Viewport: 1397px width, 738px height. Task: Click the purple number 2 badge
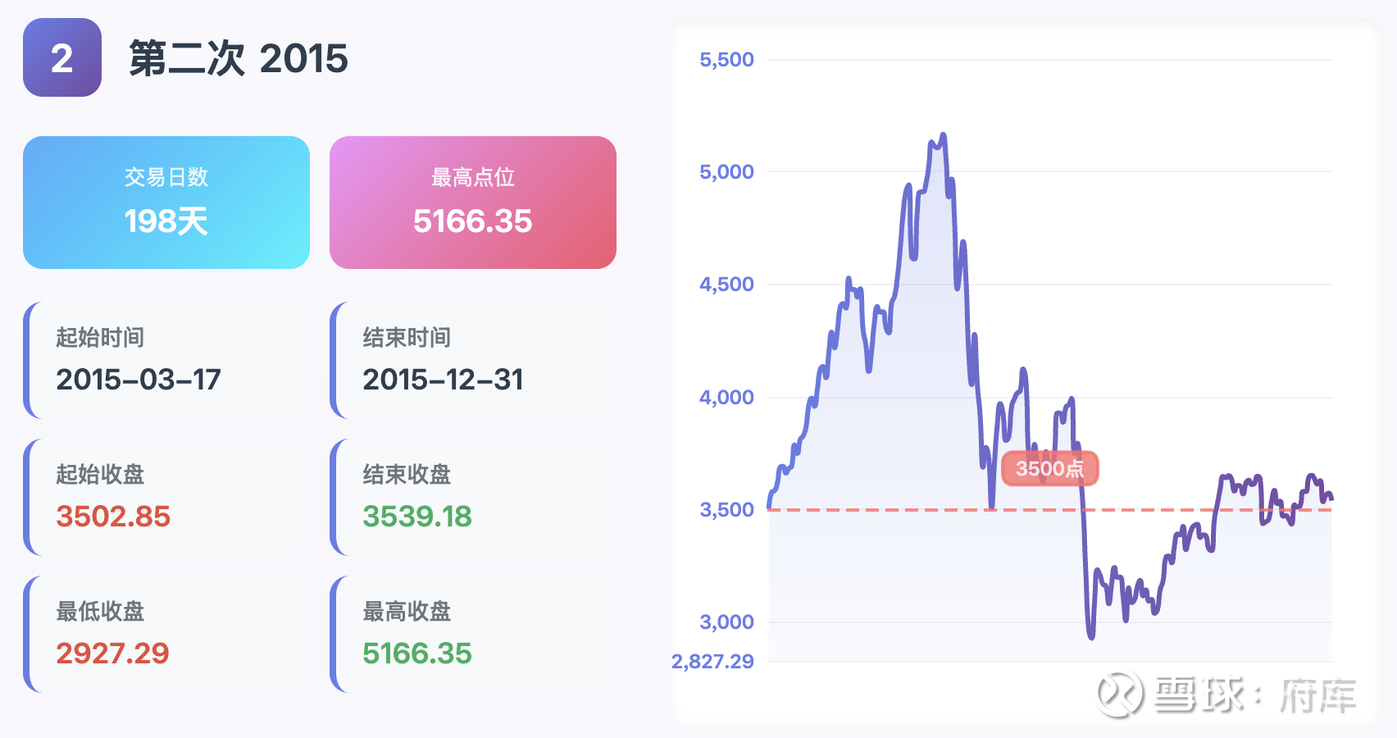[62, 57]
